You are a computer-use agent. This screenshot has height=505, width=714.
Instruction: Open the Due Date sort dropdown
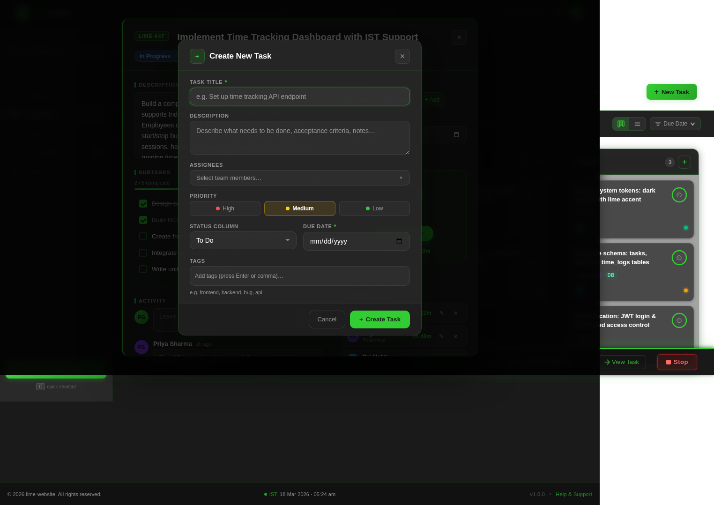coord(675,124)
